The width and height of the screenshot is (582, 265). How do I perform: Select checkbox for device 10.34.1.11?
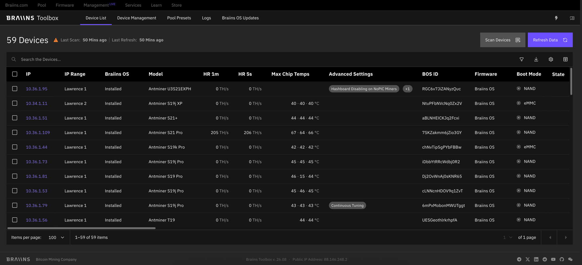15,103
